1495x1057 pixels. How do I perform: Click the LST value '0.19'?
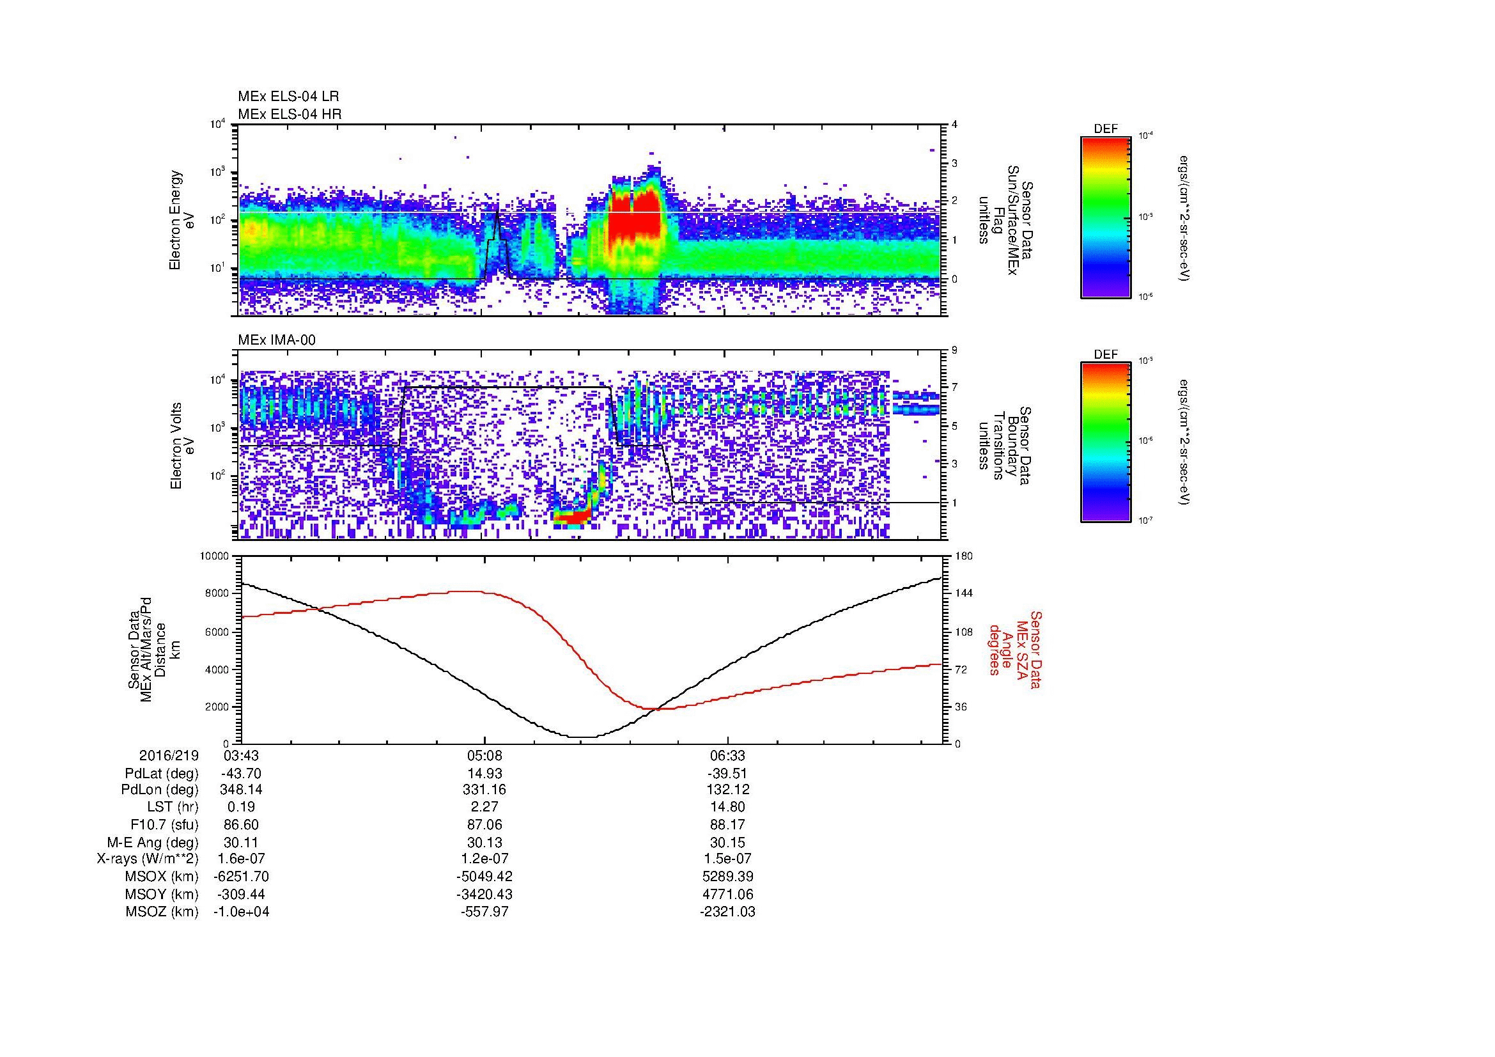point(241,808)
